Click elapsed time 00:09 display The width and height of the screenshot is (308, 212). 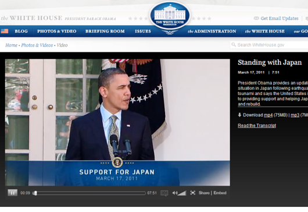pos(25,193)
